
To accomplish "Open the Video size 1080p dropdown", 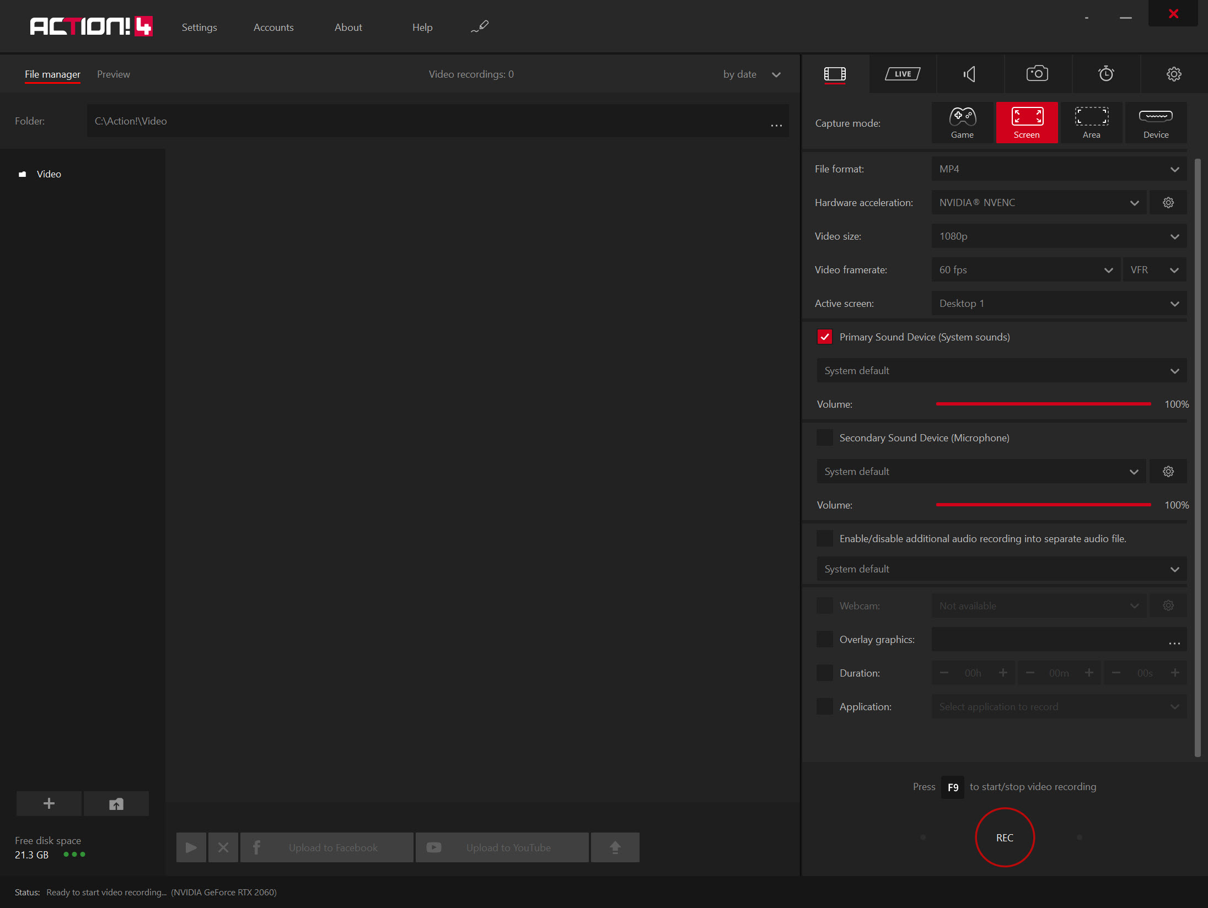I will pyautogui.click(x=1059, y=236).
